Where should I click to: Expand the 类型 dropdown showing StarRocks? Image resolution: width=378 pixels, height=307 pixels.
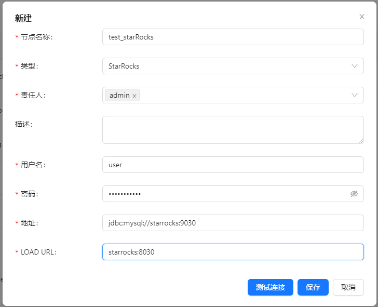pyautogui.click(x=355, y=66)
